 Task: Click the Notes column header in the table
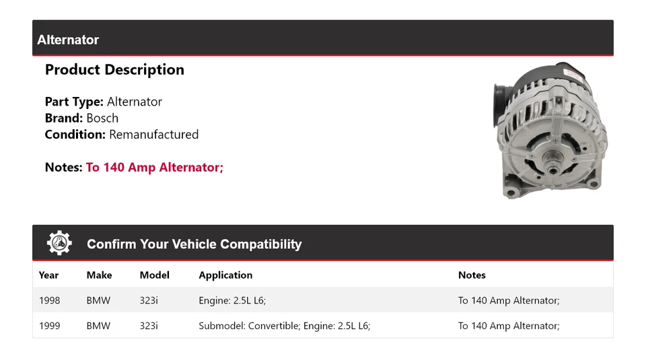point(472,275)
